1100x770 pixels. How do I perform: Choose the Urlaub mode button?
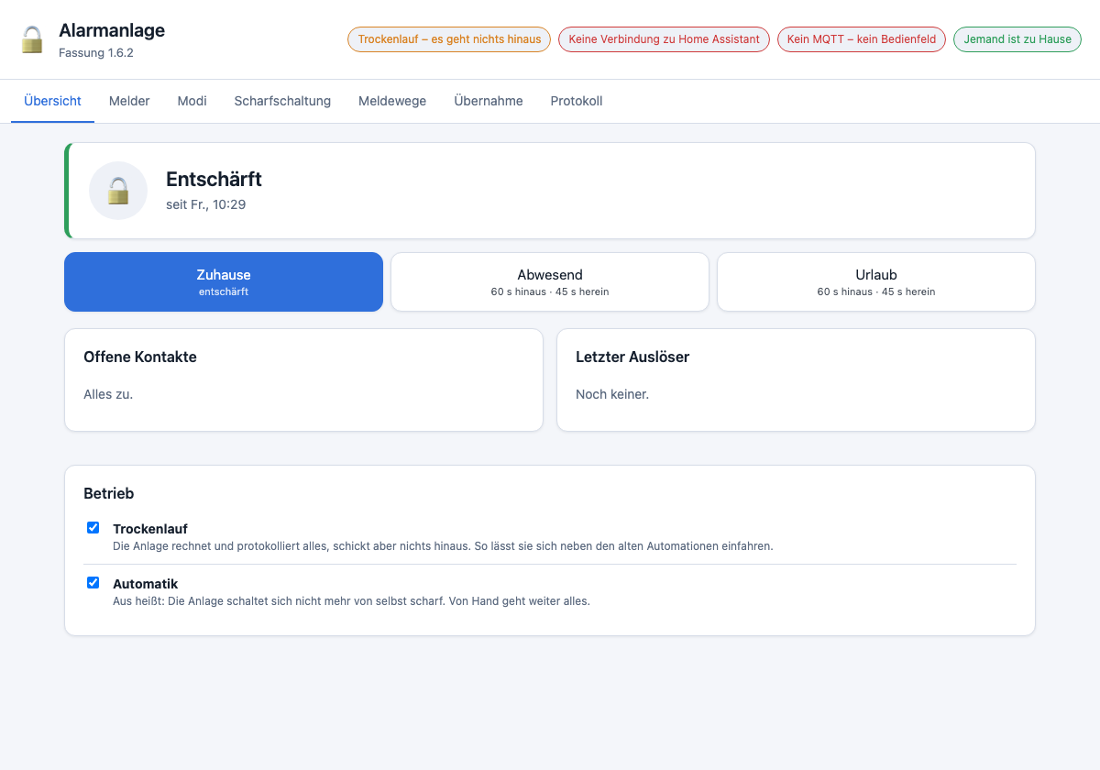876,282
